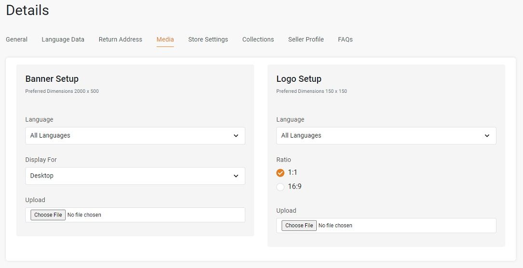
Task: Open the Logo Setup Language dropdown
Action: pyautogui.click(x=386, y=136)
